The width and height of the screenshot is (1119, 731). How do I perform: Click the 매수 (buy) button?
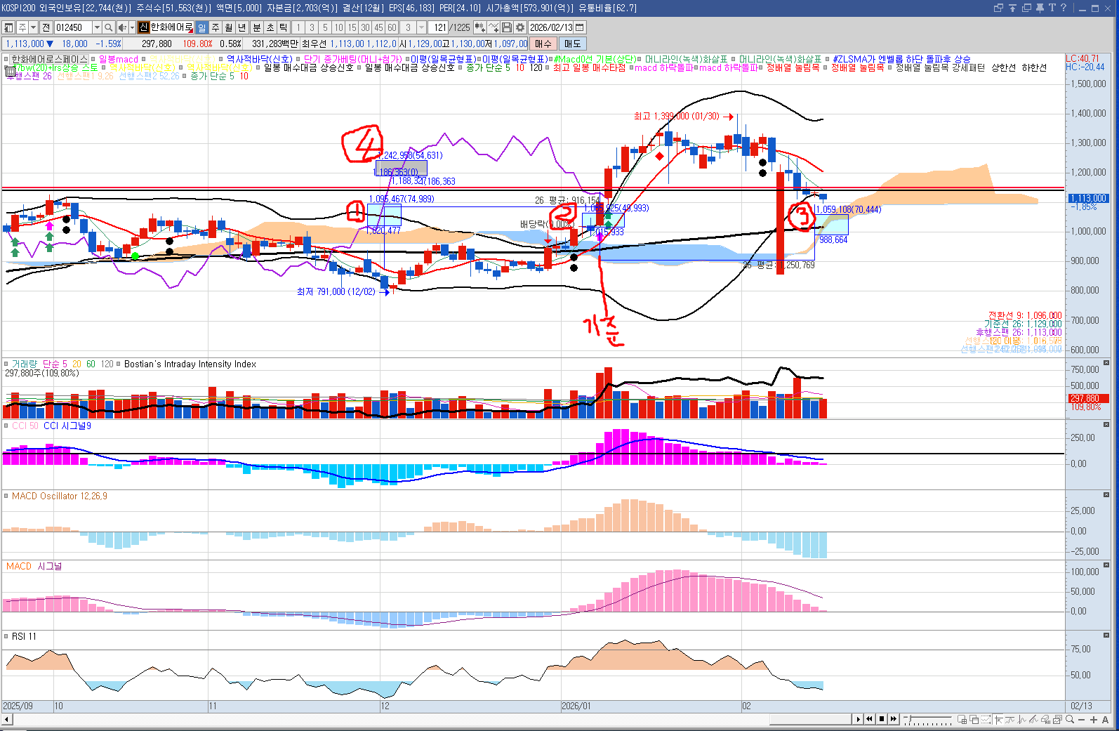pos(543,44)
